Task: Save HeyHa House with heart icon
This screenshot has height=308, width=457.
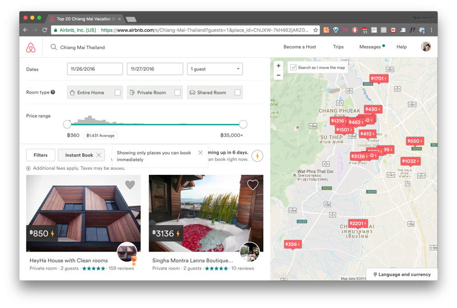Action: tap(130, 185)
